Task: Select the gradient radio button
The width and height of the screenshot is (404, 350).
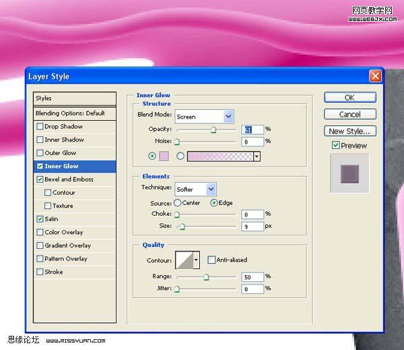Action: click(180, 156)
